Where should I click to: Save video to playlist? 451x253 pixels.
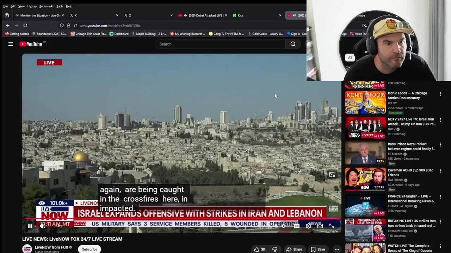pos(317,249)
